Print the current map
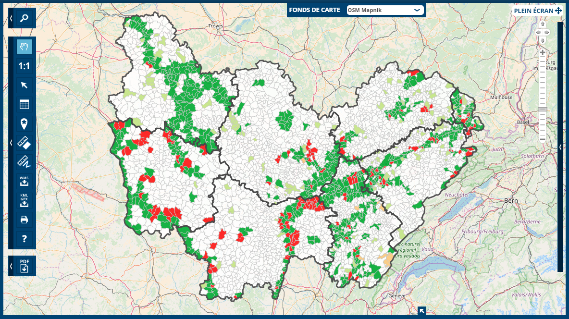This screenshot has width=569, height=319. click(x=25, y=220)
